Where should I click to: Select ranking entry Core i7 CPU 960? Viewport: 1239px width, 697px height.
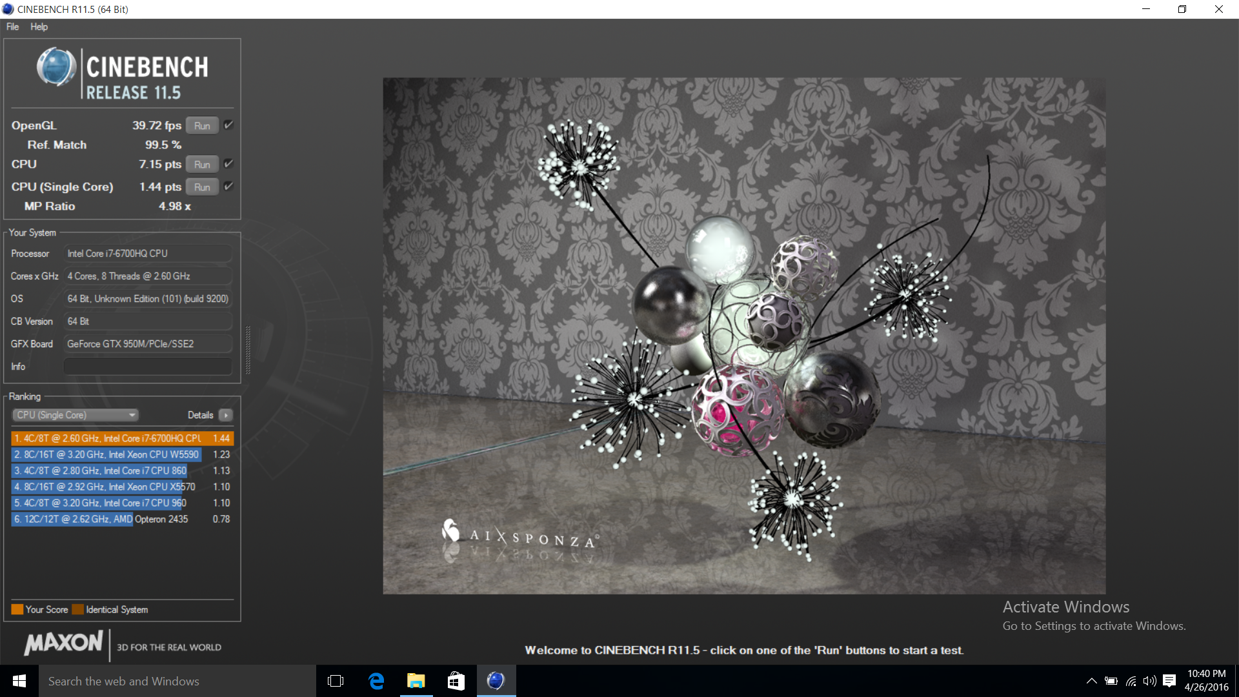122,503
